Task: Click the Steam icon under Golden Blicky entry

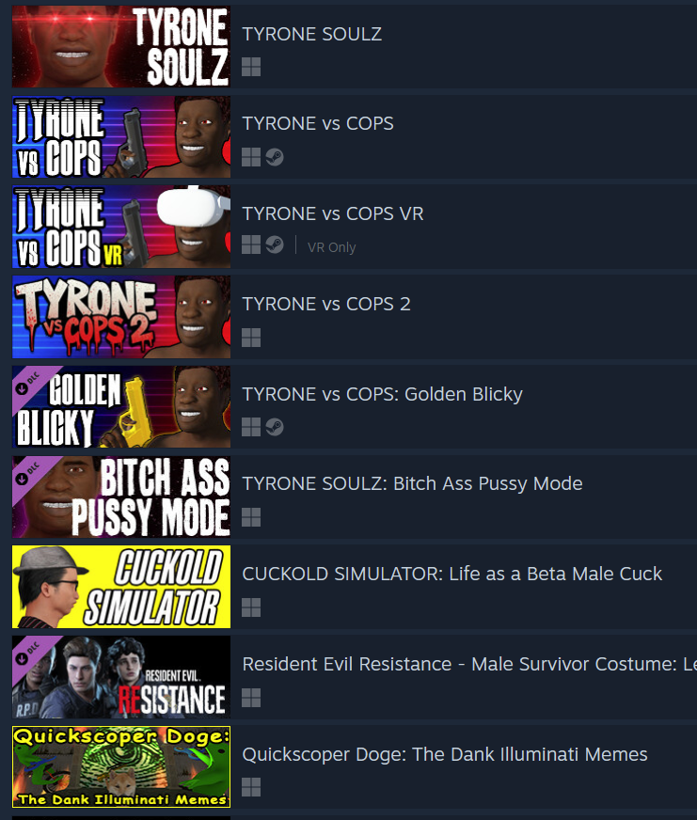Action: click(275, 427)
